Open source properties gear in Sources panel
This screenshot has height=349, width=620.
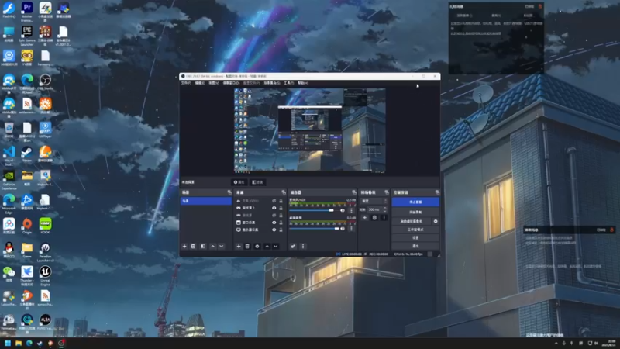point(257,246)
